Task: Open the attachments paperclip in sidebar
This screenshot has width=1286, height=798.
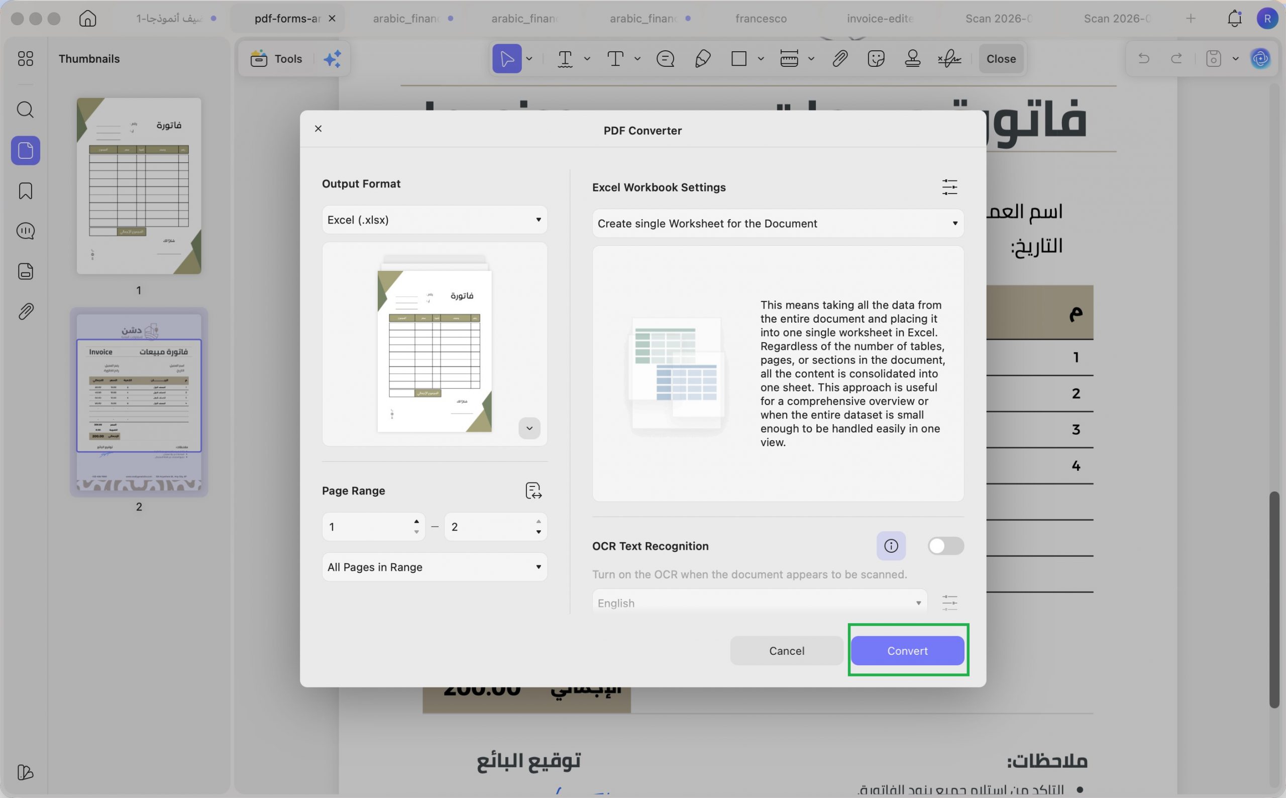Action: click(x=25, y=312)
